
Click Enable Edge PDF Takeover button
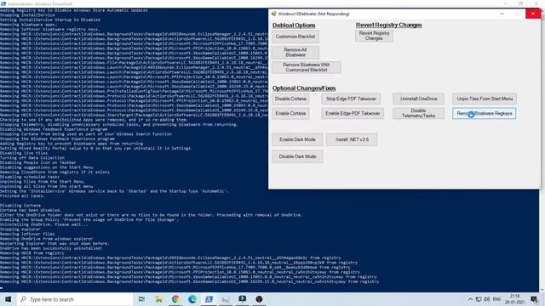(353, 113)
